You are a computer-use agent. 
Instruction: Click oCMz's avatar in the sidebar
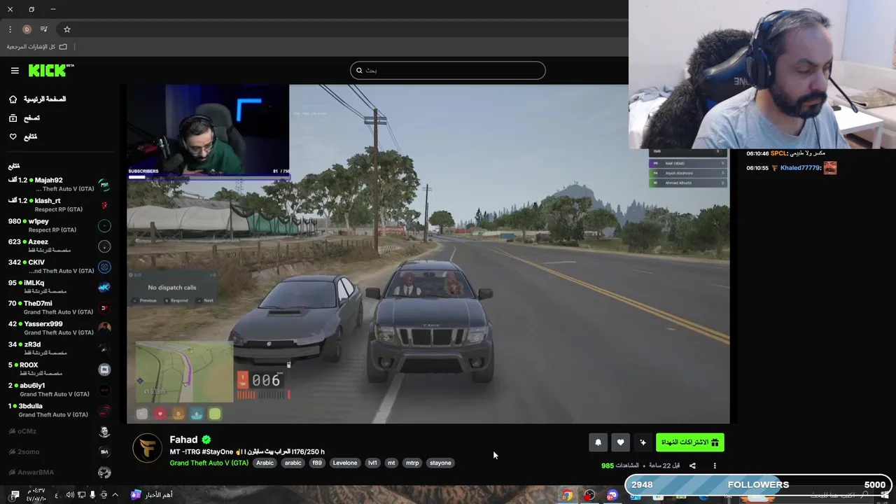click(104, 432)
